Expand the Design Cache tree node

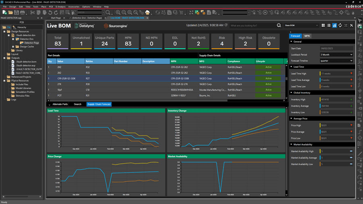point(13,47)
